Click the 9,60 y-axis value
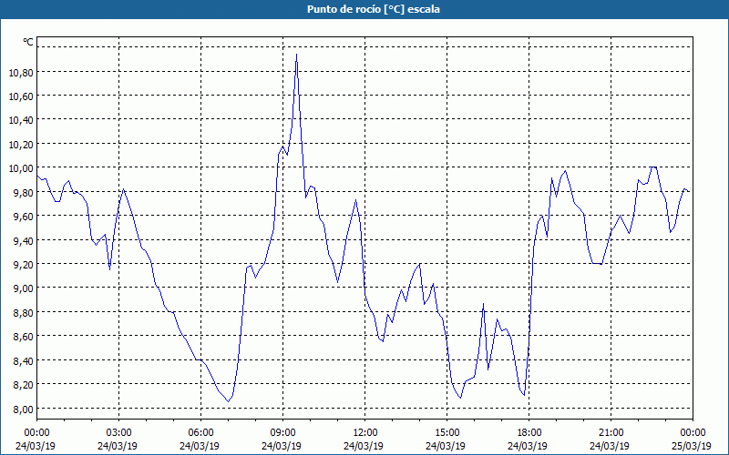This screenshot has width=729, height=455. tap(24, 217)
